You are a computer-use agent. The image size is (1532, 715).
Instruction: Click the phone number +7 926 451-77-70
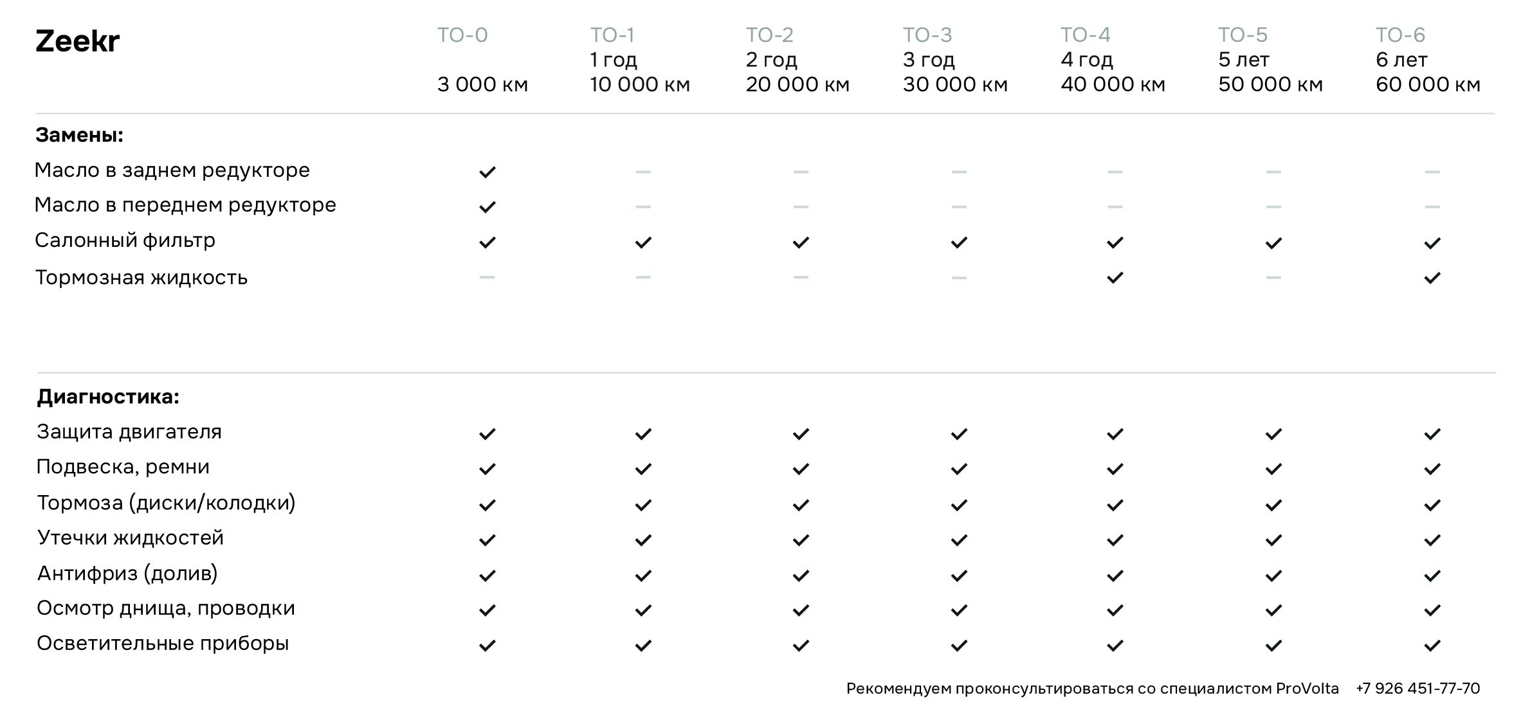point(1418,689)
